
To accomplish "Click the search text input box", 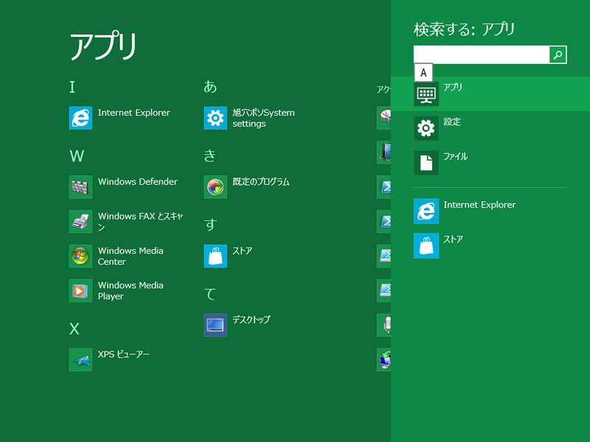I will tap(481, 55).
